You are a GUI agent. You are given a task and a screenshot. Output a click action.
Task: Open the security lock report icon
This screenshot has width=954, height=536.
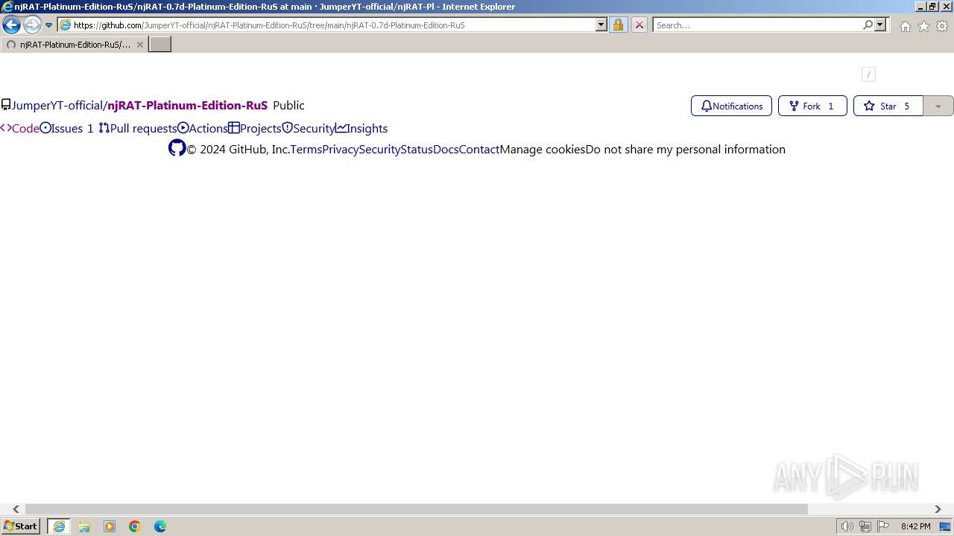[x=618, y=25]
